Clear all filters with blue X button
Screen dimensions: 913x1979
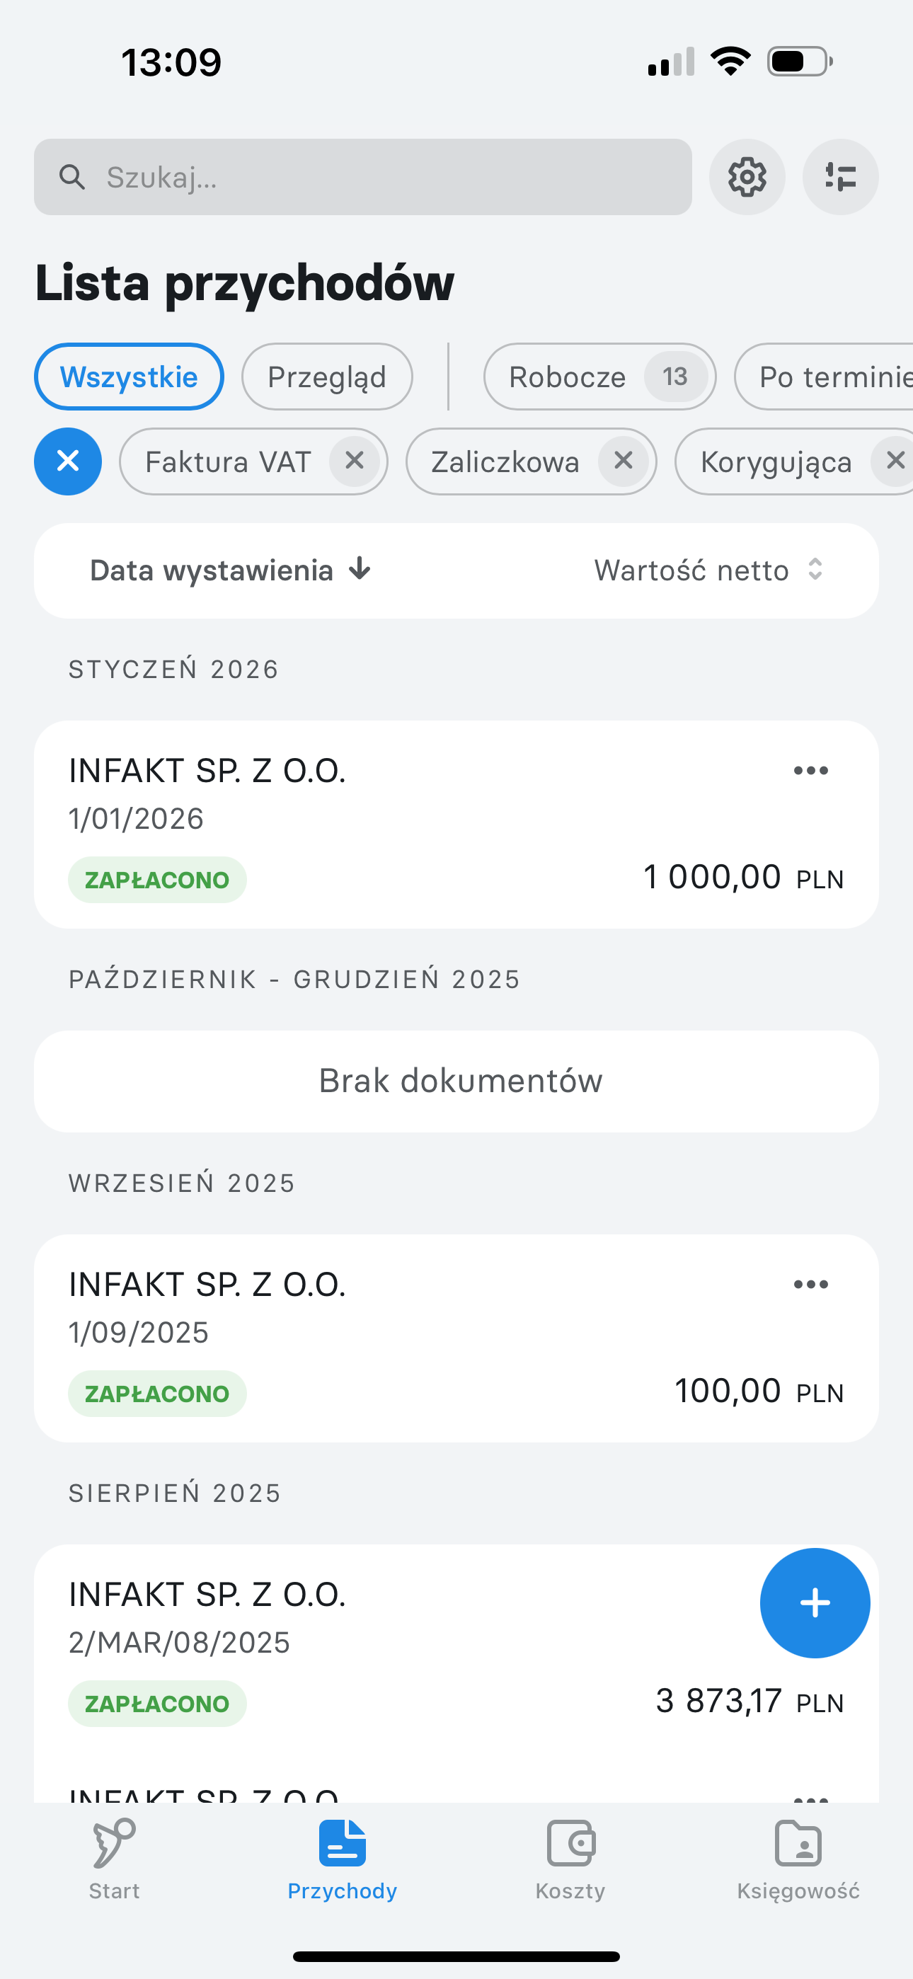(68, 461)
